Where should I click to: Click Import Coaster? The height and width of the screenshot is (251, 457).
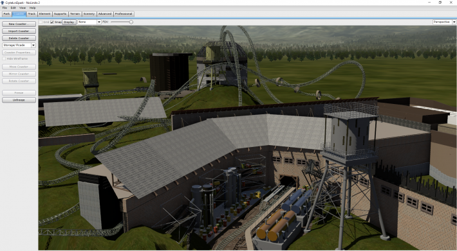(19, 31)
